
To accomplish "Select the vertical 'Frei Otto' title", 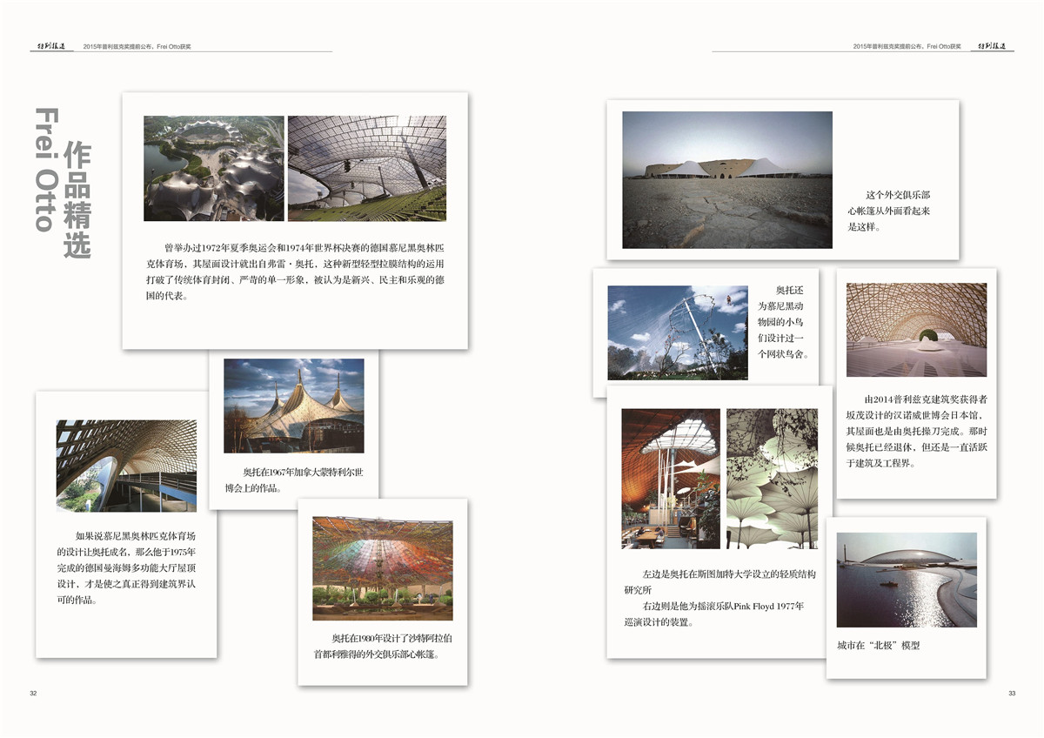I will click(x=45, y=170).
